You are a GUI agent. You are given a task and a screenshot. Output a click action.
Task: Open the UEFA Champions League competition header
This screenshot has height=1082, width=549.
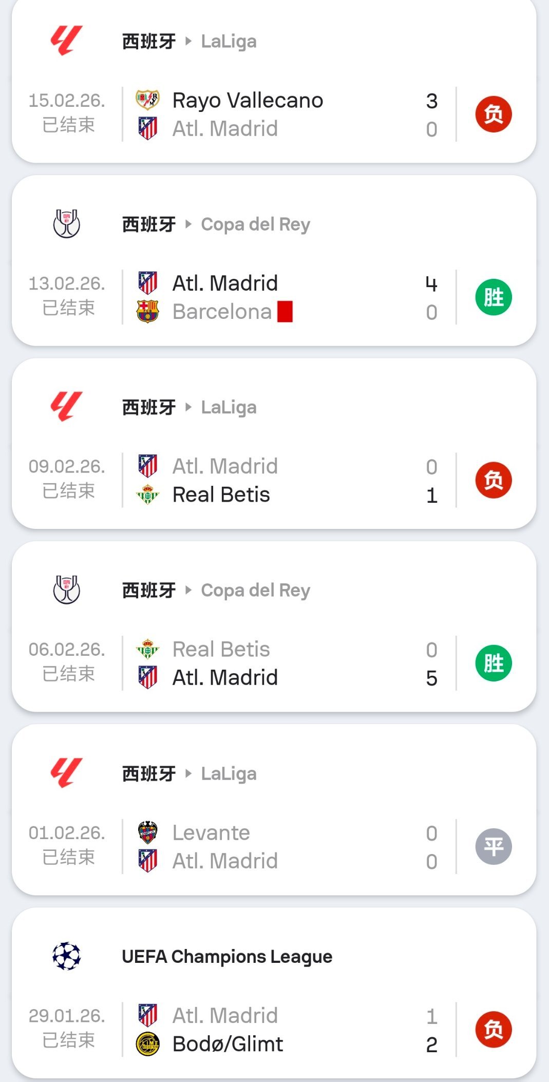(227, 957)
